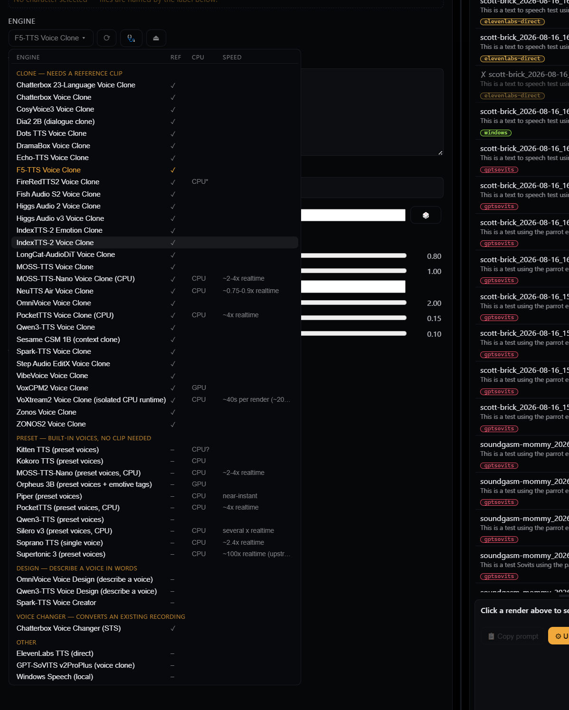Select Sesame CSM 1B (context clone)
The height and width of the screenshot is (710, 569).
155,340
